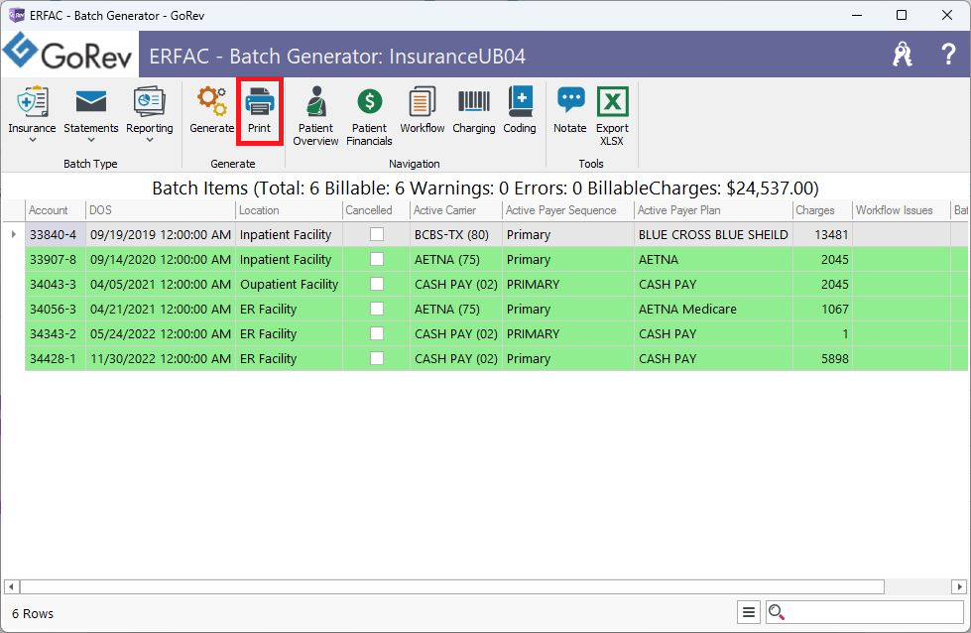Click the Notate speech bubble icon

[x=570, y=100]
